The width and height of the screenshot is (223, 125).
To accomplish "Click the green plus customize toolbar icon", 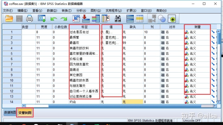I will pyautogui.click(x=172, y=19).
